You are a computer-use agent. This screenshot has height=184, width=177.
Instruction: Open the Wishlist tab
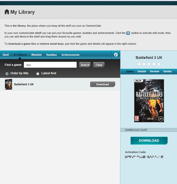pos(36,55)
